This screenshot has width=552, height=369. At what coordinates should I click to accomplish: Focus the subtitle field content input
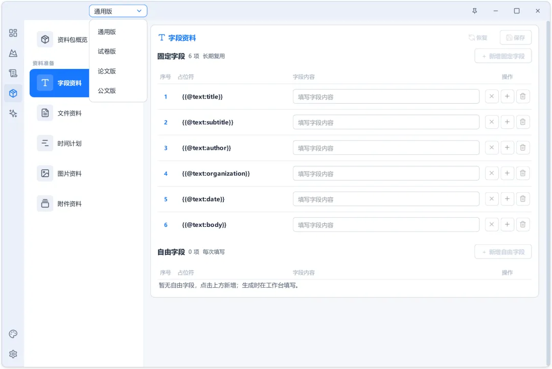click(x=386, y=122)
